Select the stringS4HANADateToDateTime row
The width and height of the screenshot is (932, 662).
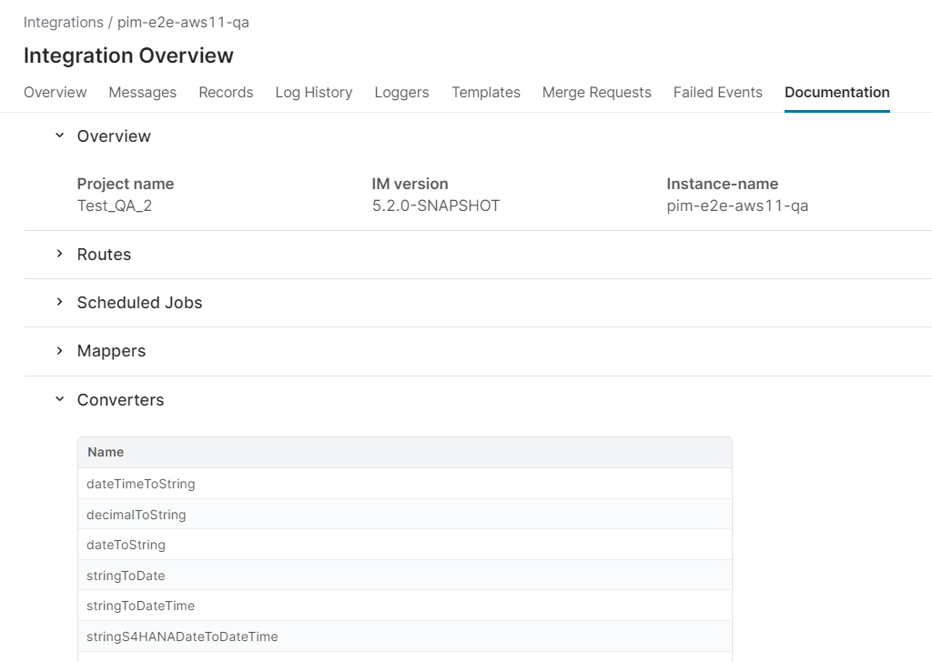coord(182,637)
